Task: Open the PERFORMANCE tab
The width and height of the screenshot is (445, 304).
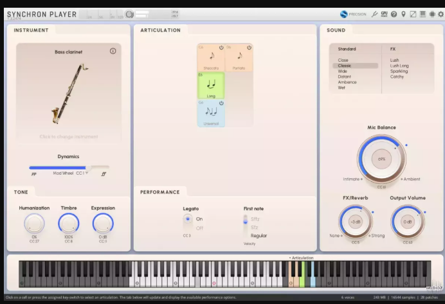Action: (159, 192)
